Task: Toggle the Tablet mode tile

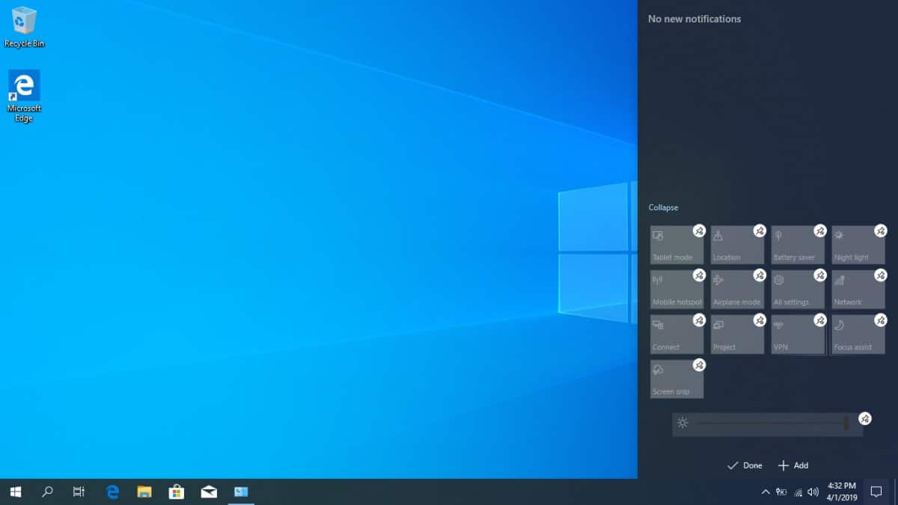Action: pos(676,245)
